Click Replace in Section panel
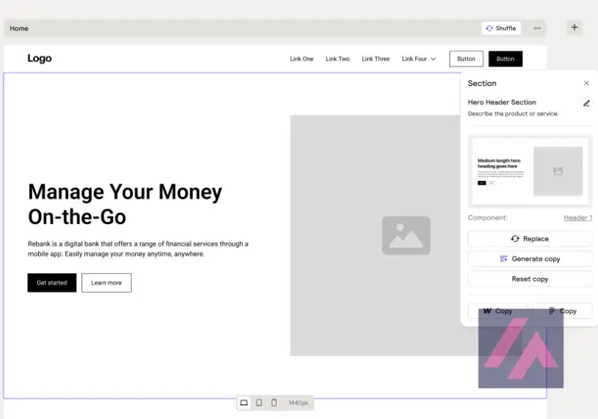Viewport: 598px width, 419px height. [530, 239]
